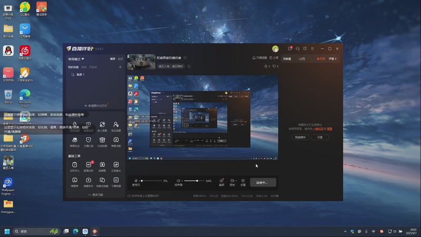This screenshot has height=237, width=421.
Task: Open the 场景切换器 scene switcher tool
Action: 102,182
